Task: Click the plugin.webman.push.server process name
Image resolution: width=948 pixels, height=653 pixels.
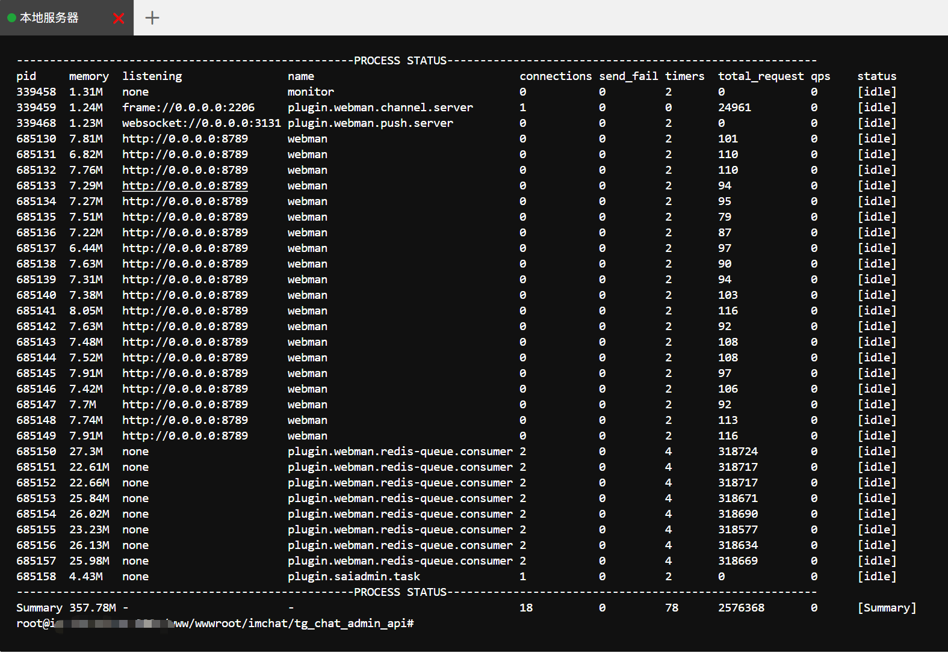Action: pos(370,123)
